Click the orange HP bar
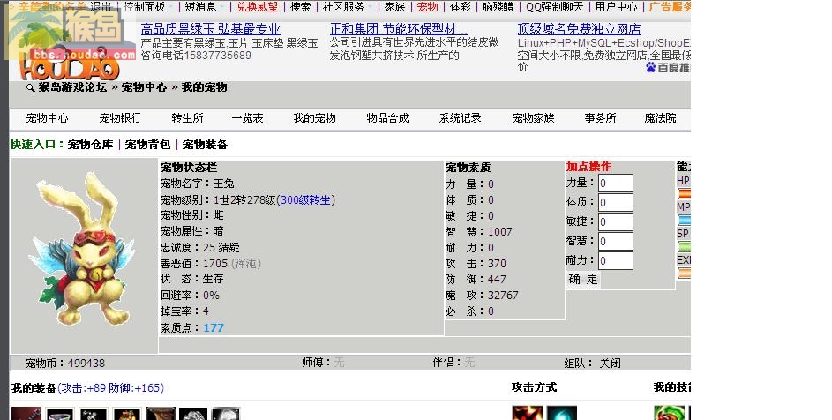 [x=685, y=194]
